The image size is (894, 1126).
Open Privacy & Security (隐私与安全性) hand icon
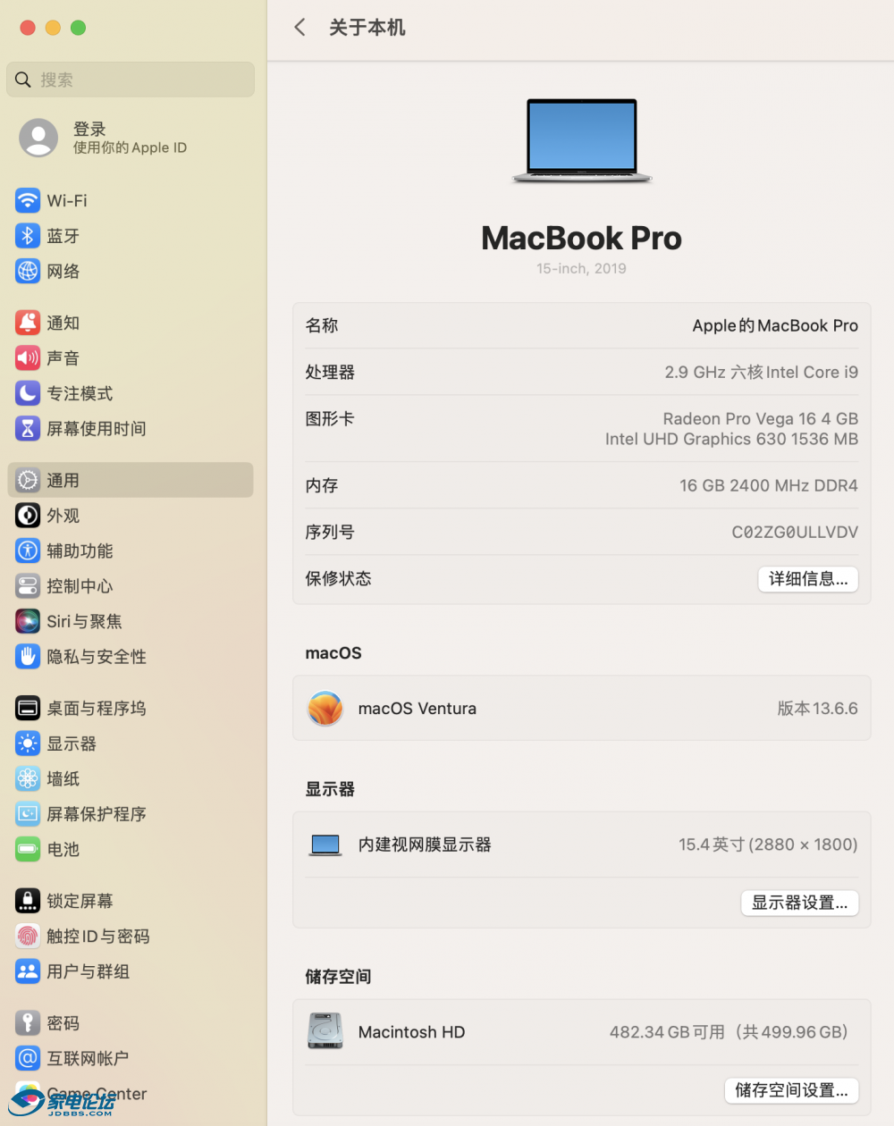coord(28,657)
